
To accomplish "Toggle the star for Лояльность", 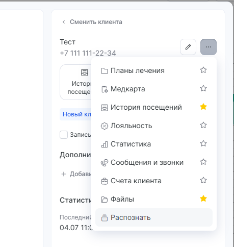I will pos(203,125).
